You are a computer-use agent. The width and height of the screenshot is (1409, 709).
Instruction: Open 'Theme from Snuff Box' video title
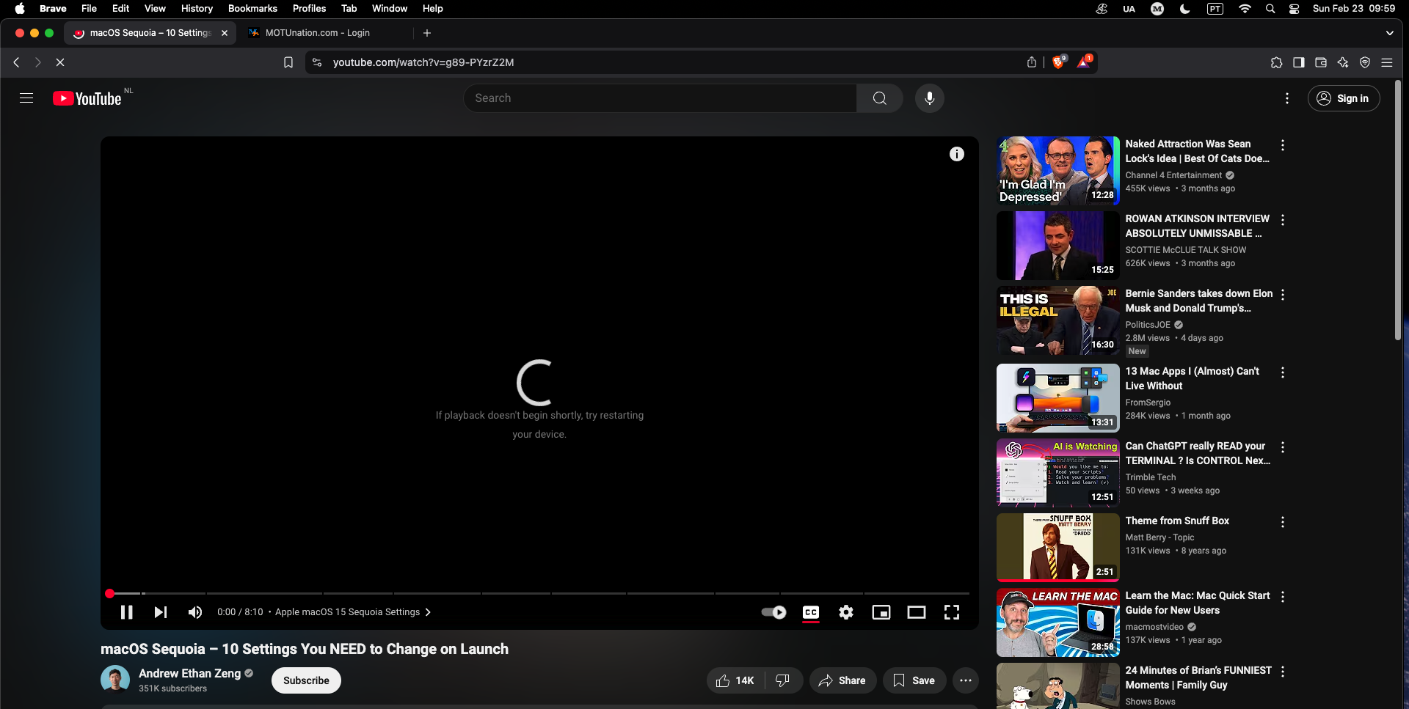1177,521
